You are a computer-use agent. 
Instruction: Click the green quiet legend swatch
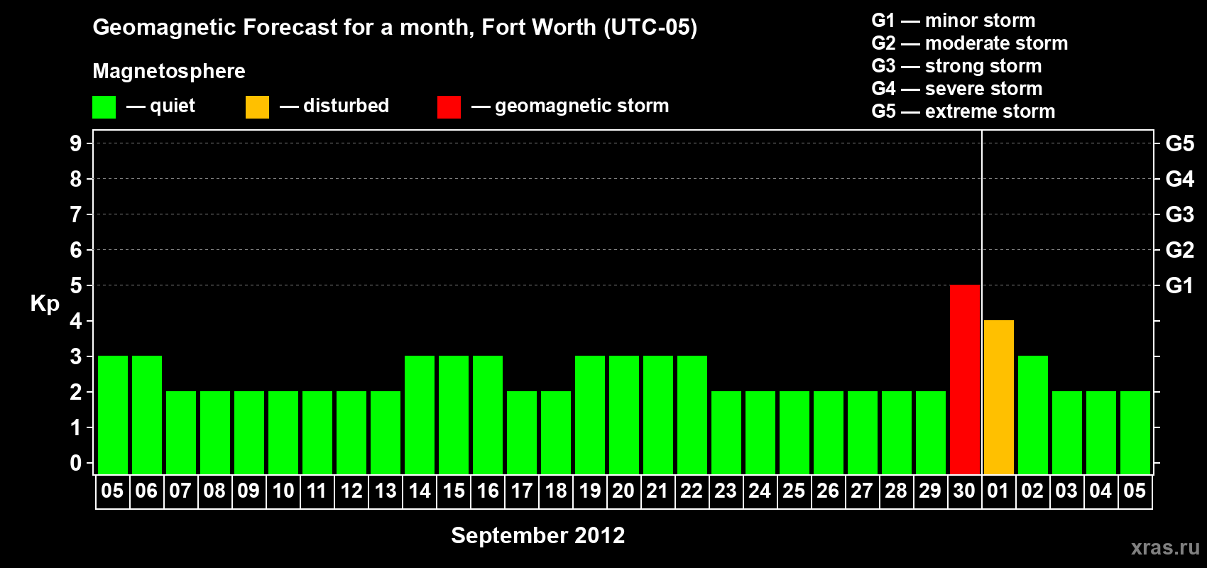(x=104, y=107)
